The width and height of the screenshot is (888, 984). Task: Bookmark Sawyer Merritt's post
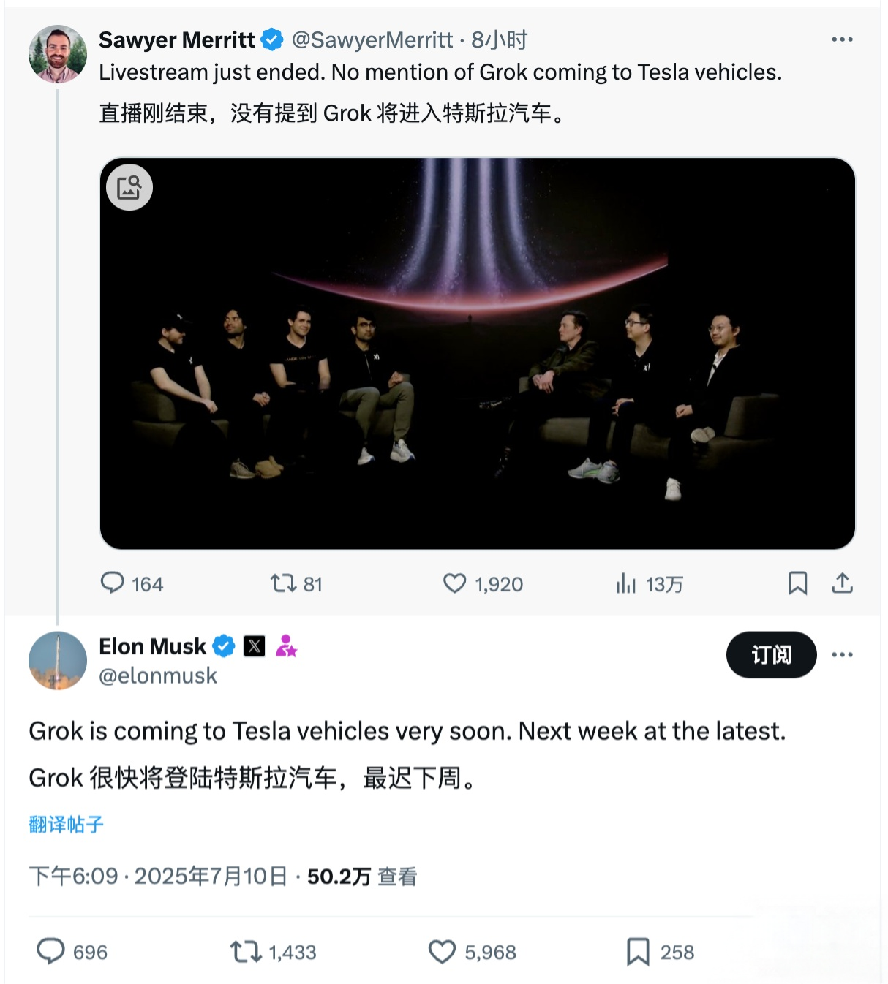point(797,583)
